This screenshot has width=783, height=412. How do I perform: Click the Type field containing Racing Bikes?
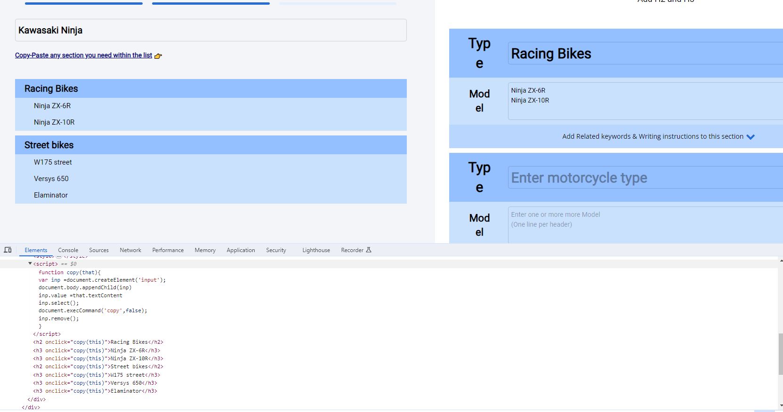pyautogui.click(x=645, y=53)
